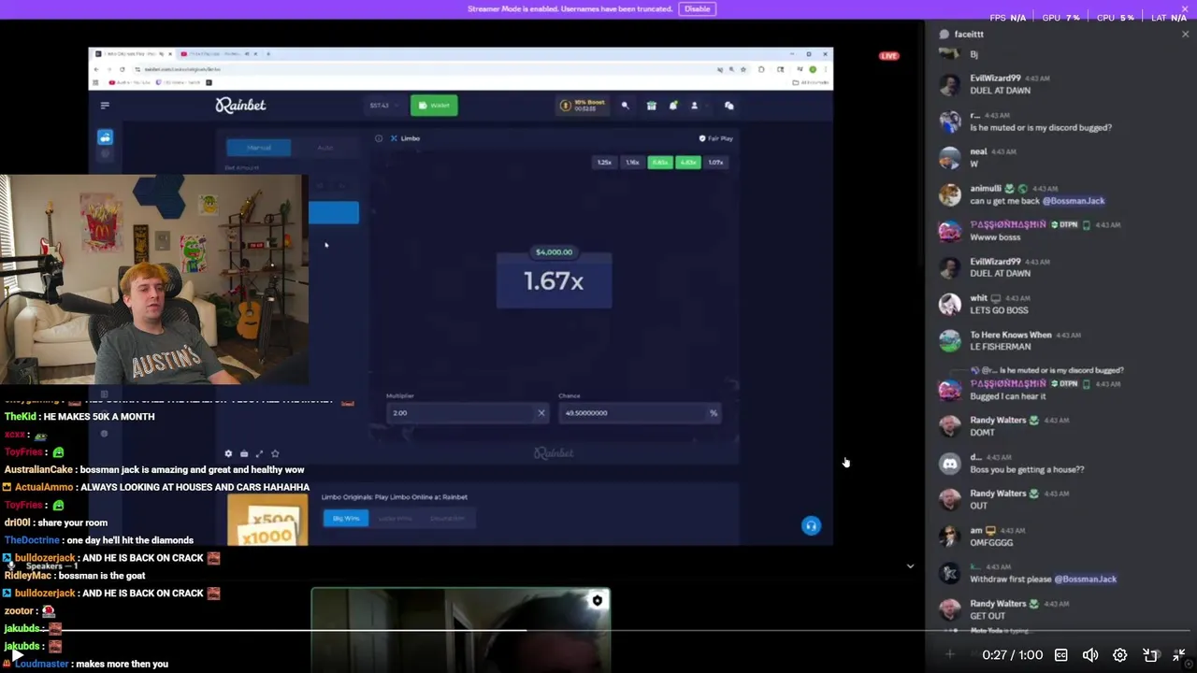Viewport: 1197px width, 673px height.
Task: Click the webcam tile settings gear
Action: tap(598, 600)
